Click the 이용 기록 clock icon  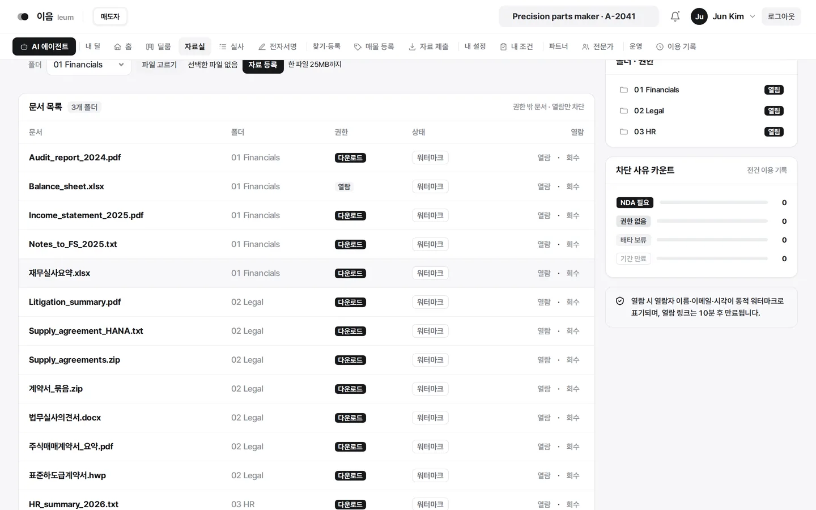(660, 47)
